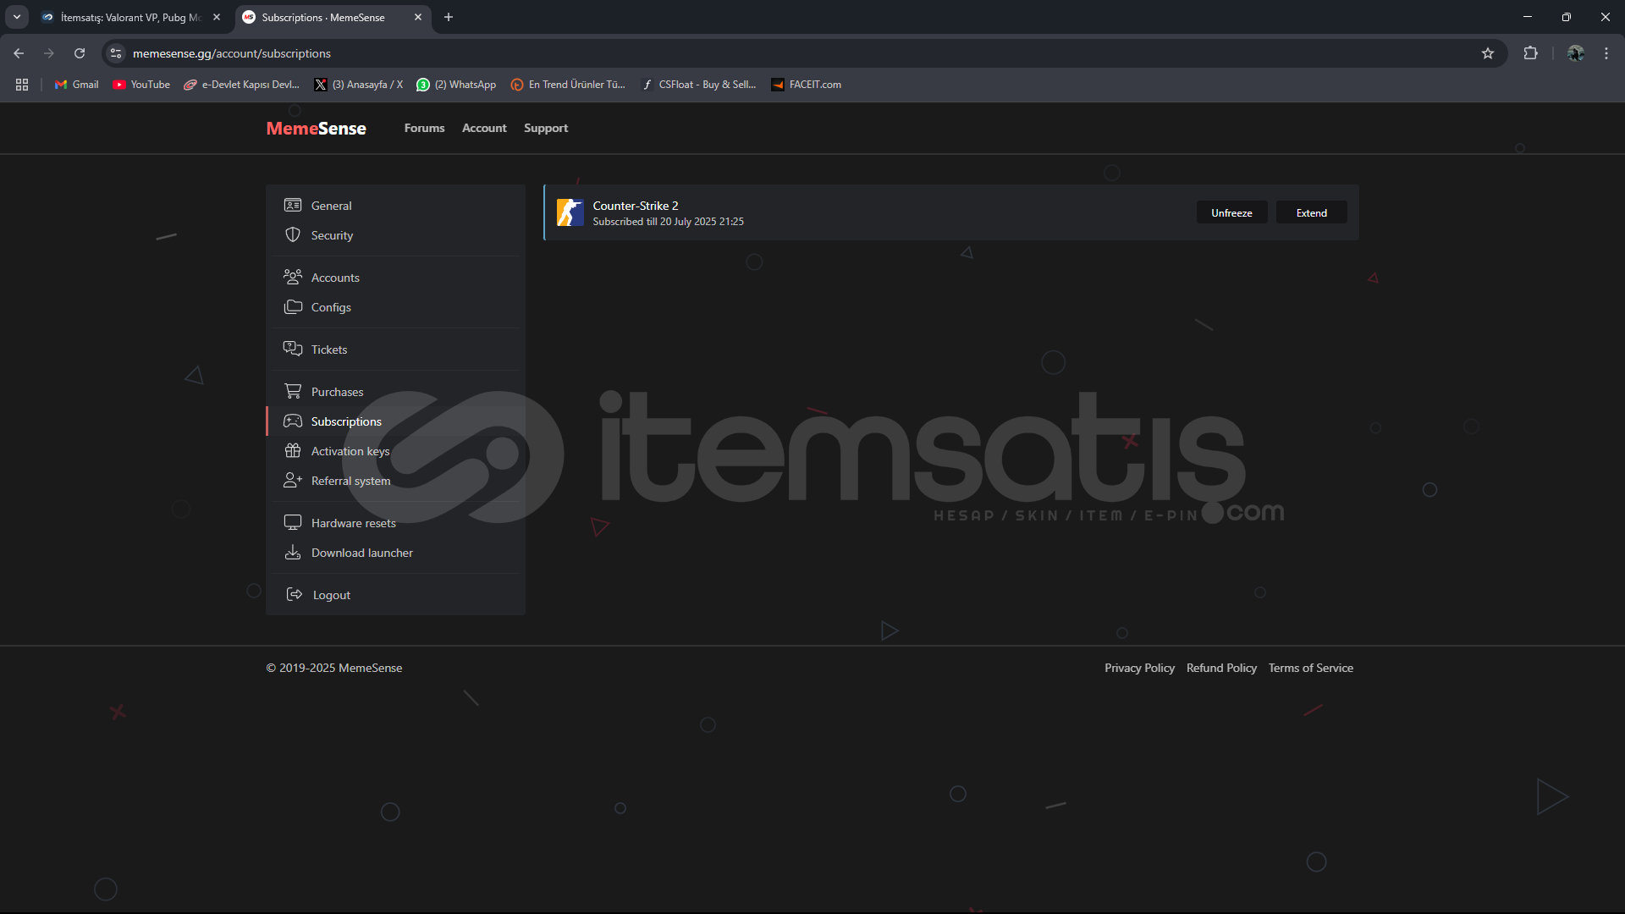Click the Tickets chat bubbles icon

[x=293, y=349]
